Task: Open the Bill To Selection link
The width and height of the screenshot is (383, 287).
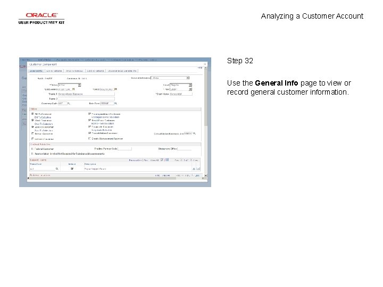Action: coord(43,117)
